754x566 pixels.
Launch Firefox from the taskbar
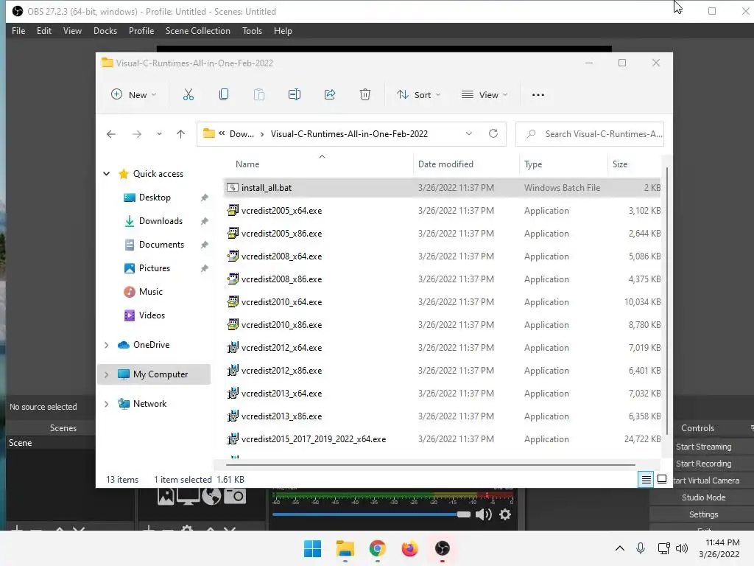click(409, 548)
